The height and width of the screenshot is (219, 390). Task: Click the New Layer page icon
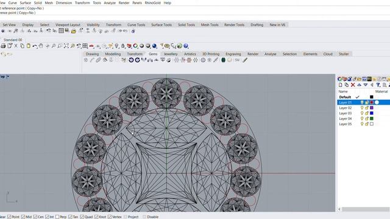click(x=340, y=85)
